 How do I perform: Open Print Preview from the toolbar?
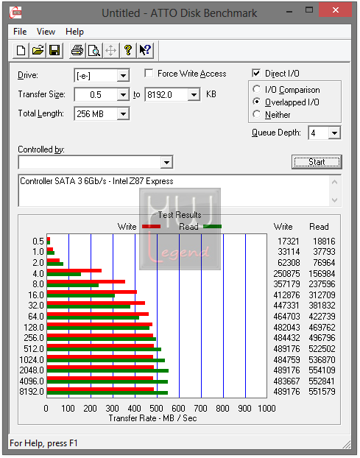(x=94, y=50)
